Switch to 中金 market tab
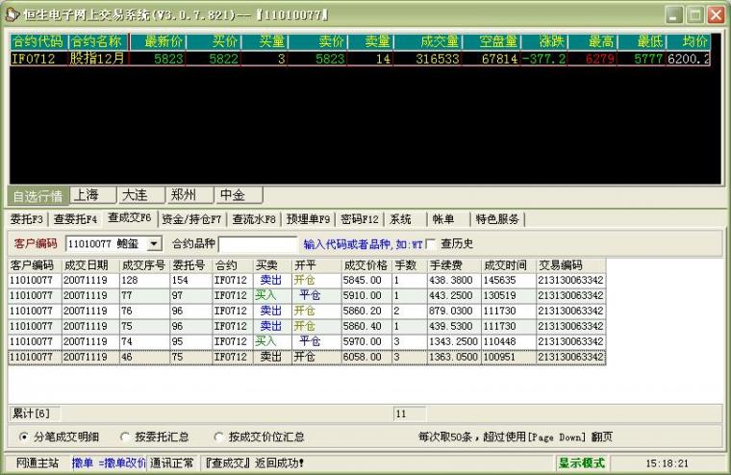This screenshot has height=475, width=731. [x=239, y=195]
